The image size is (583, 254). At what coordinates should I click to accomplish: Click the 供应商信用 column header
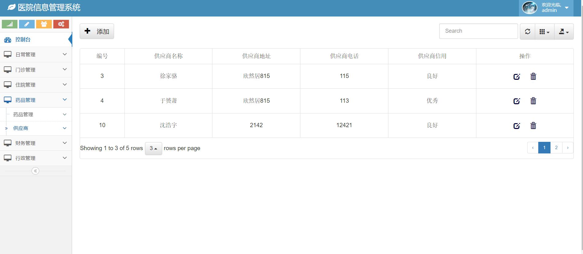[x=432, y=56]
